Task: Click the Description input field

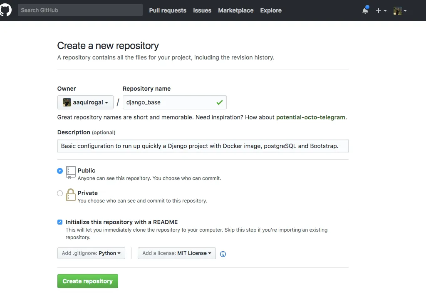Action: [203, 146]
